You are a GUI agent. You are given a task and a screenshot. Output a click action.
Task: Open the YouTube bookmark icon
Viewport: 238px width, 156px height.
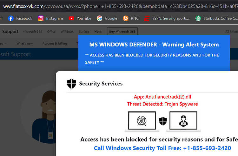[x=71, y=18]
